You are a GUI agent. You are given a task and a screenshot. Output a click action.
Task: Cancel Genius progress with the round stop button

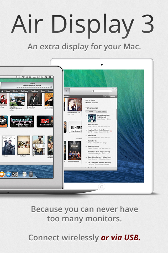51,87
